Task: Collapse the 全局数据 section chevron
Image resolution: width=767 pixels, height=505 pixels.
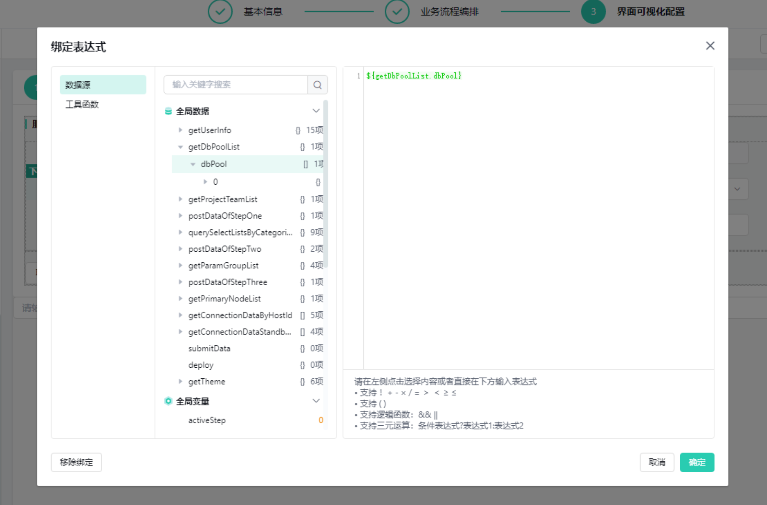Action: coord(316,111)
